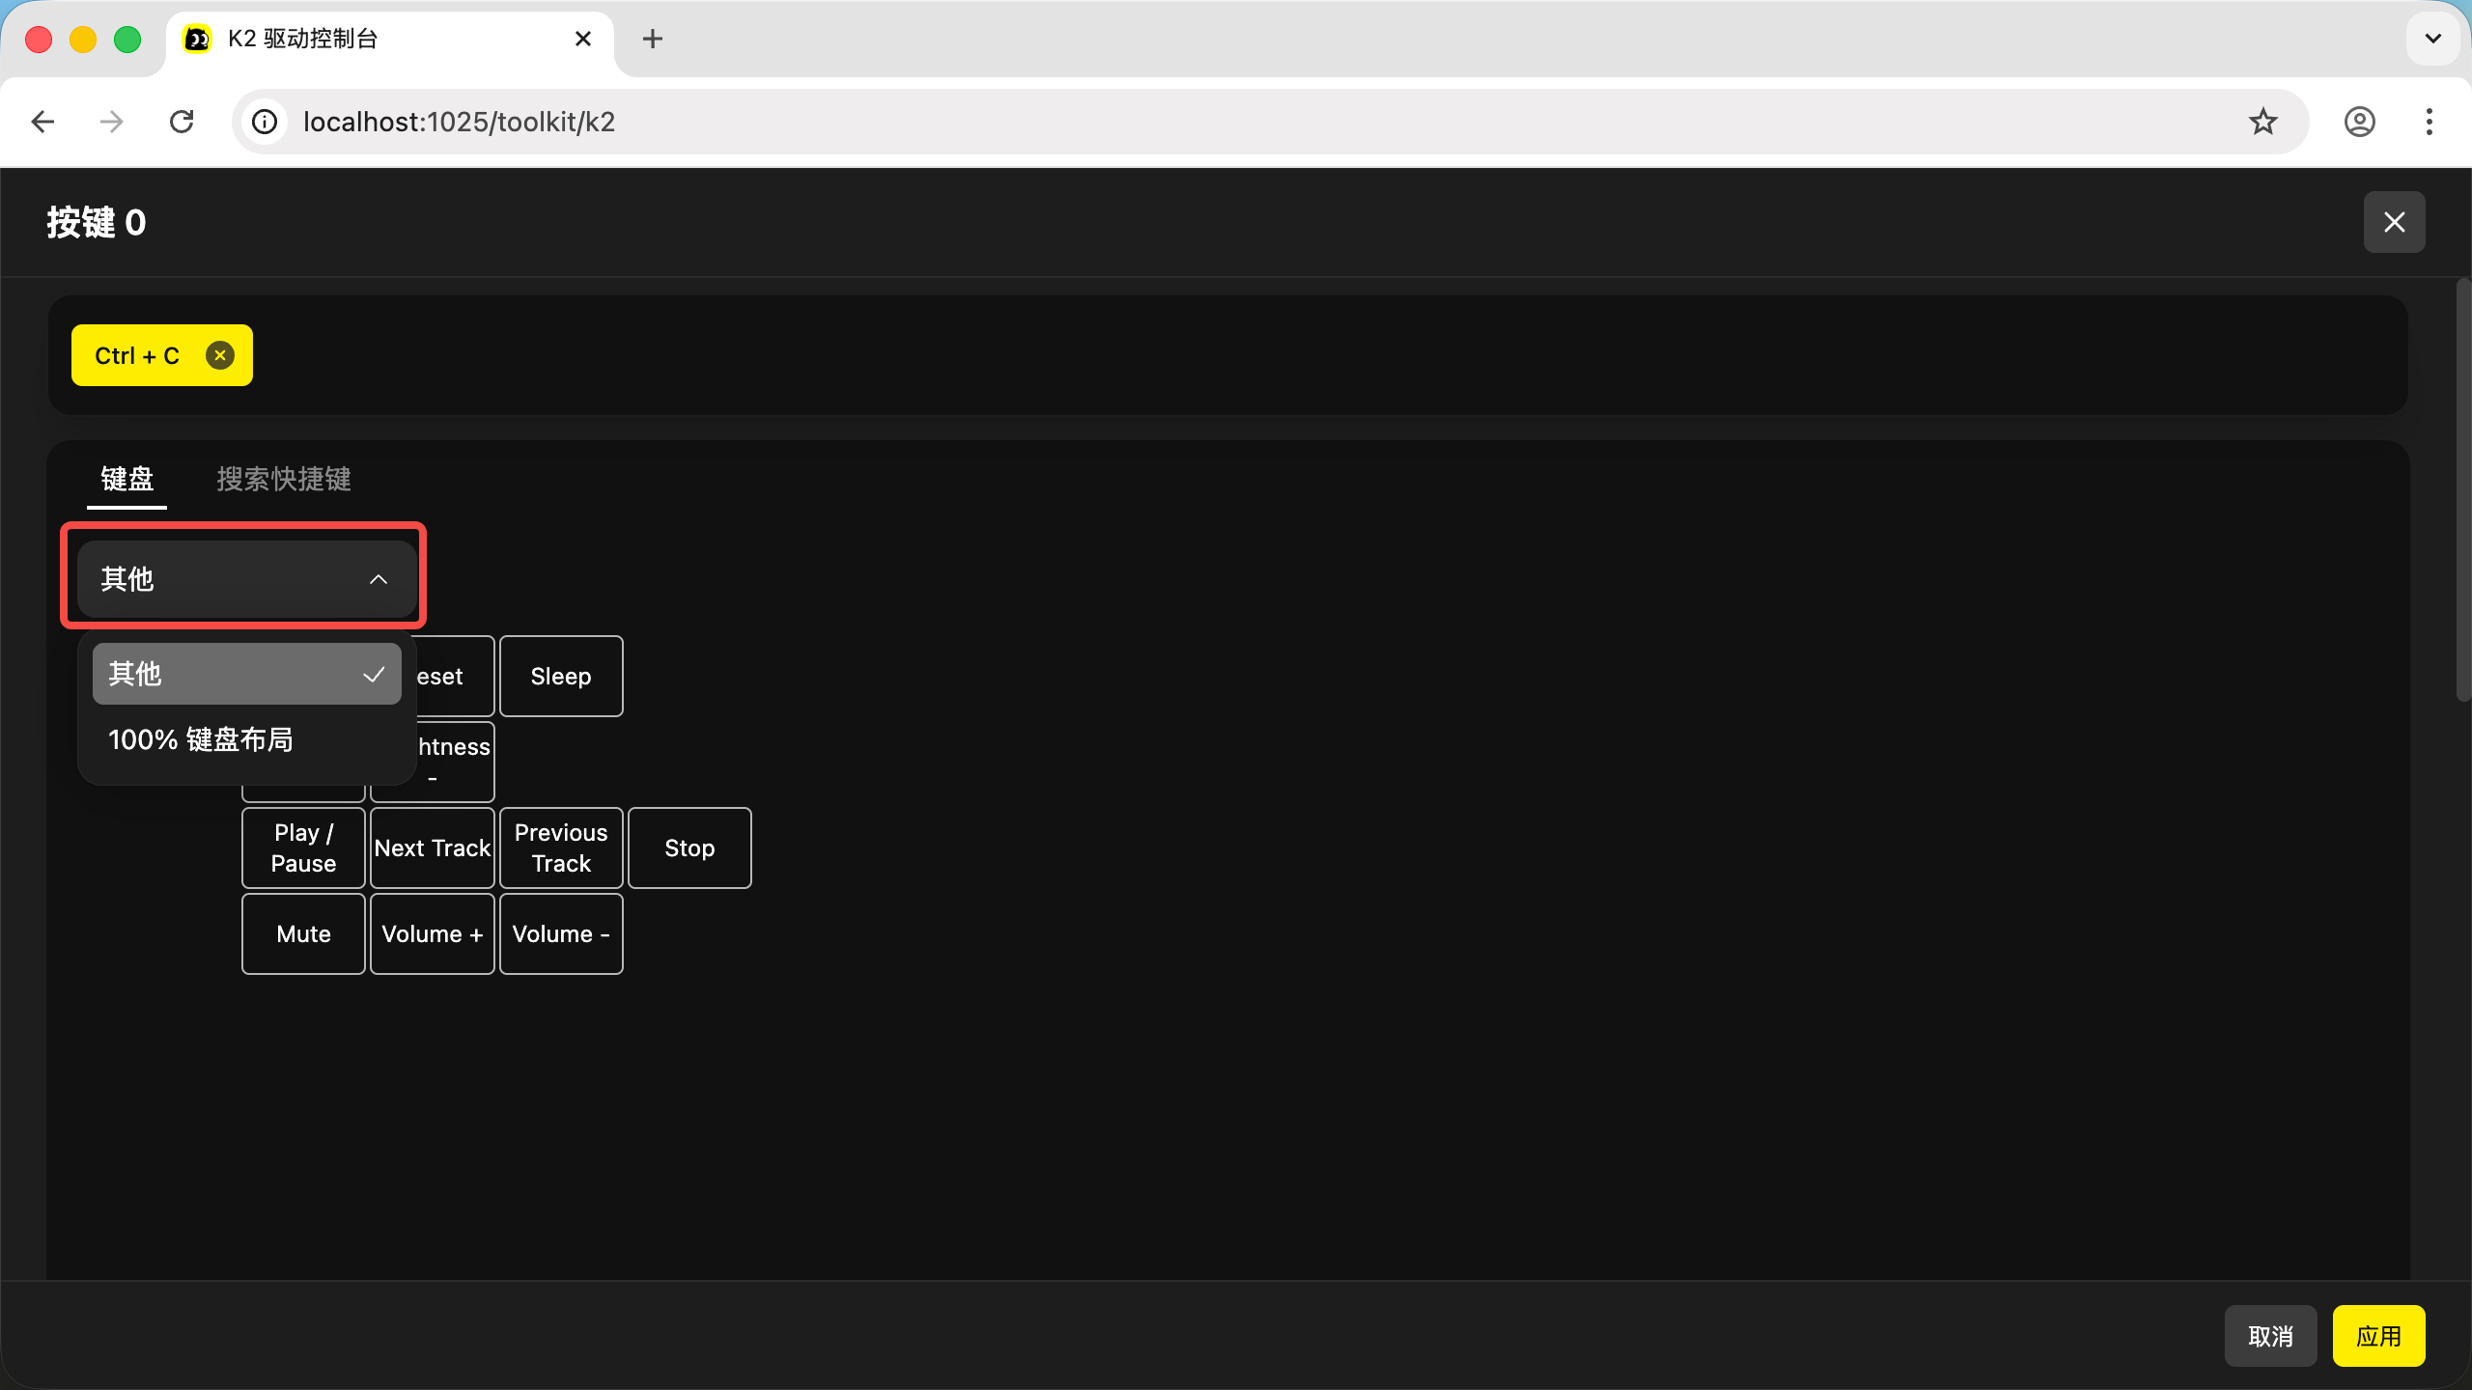Open a new browser tab
Viewport: 2472px width, 1390px height.
click(653, 39)
